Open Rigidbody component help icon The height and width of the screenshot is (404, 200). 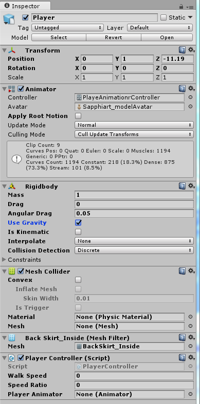click(x=182, y=186)
